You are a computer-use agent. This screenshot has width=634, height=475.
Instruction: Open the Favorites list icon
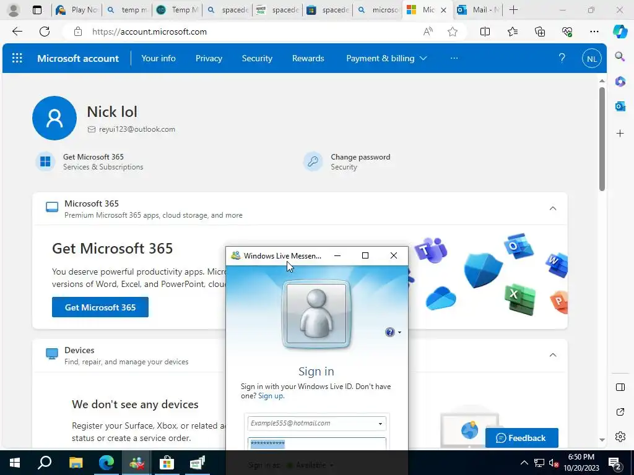[x=512, y=32]
